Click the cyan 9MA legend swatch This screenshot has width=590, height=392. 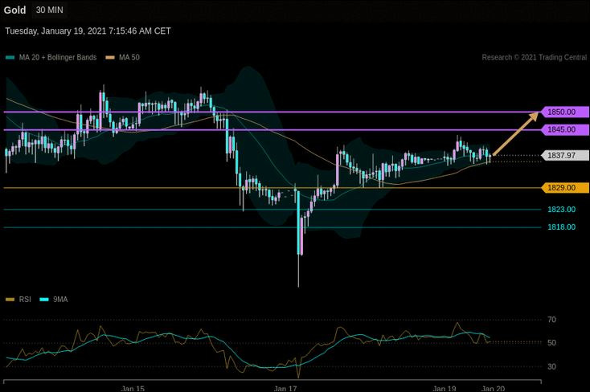click(x=44, y=300)
